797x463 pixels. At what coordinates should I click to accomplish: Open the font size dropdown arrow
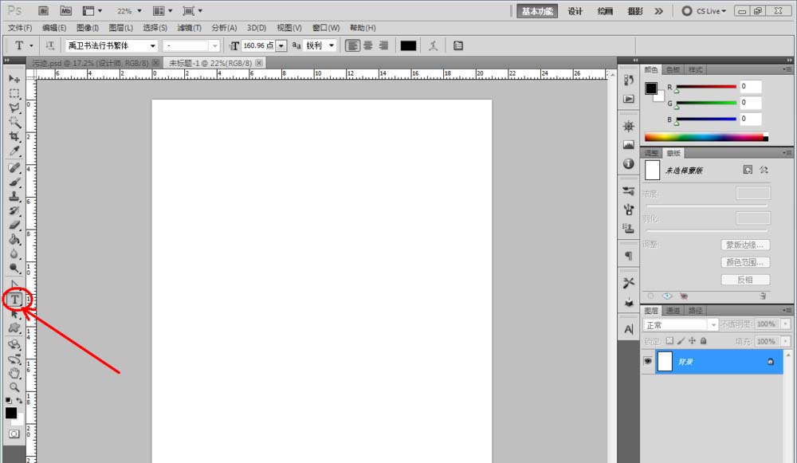pos(281,45)
